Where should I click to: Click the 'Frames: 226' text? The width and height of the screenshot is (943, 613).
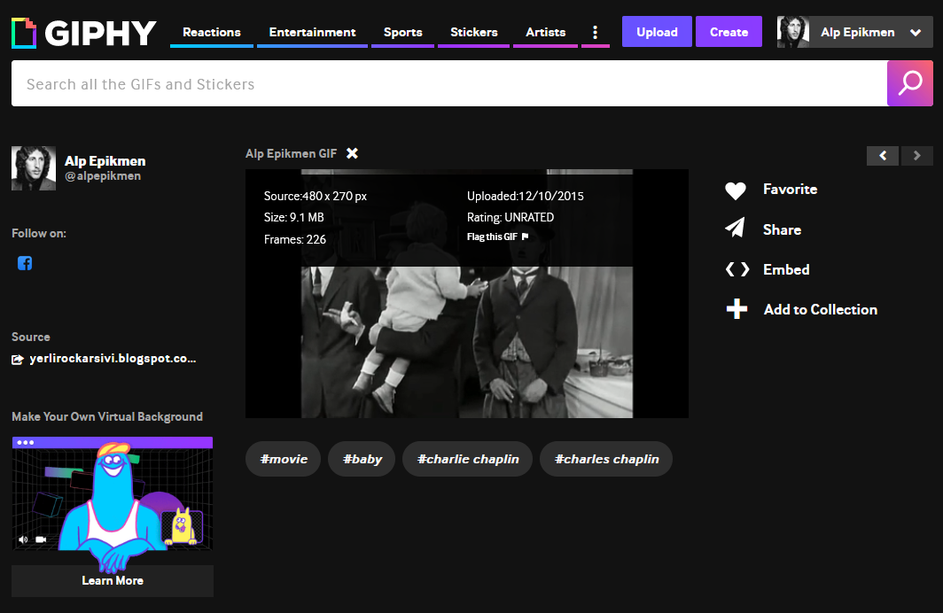(294, 239)
